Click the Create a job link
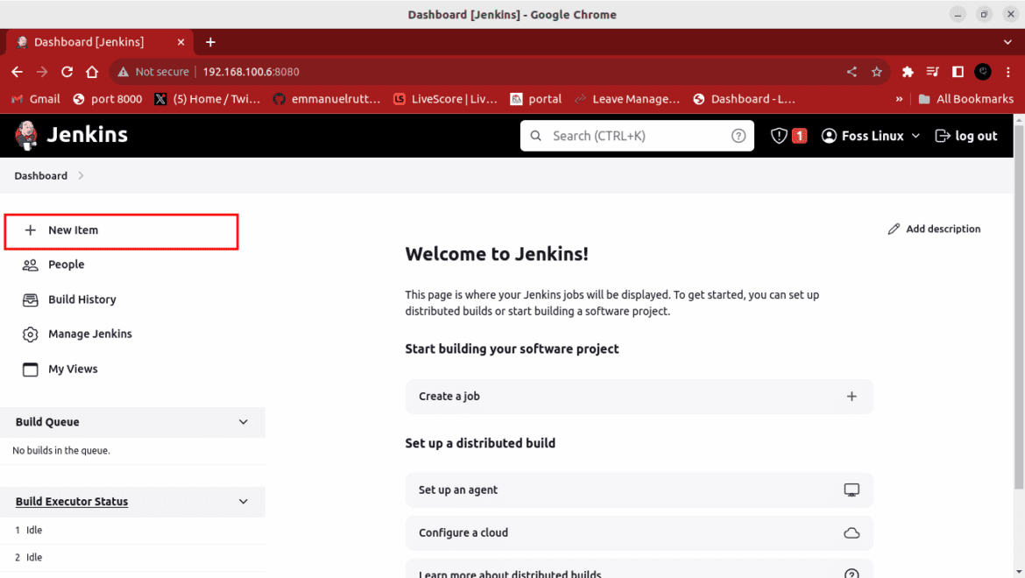This screenshot has width=1025, height=578. (449, 396)
